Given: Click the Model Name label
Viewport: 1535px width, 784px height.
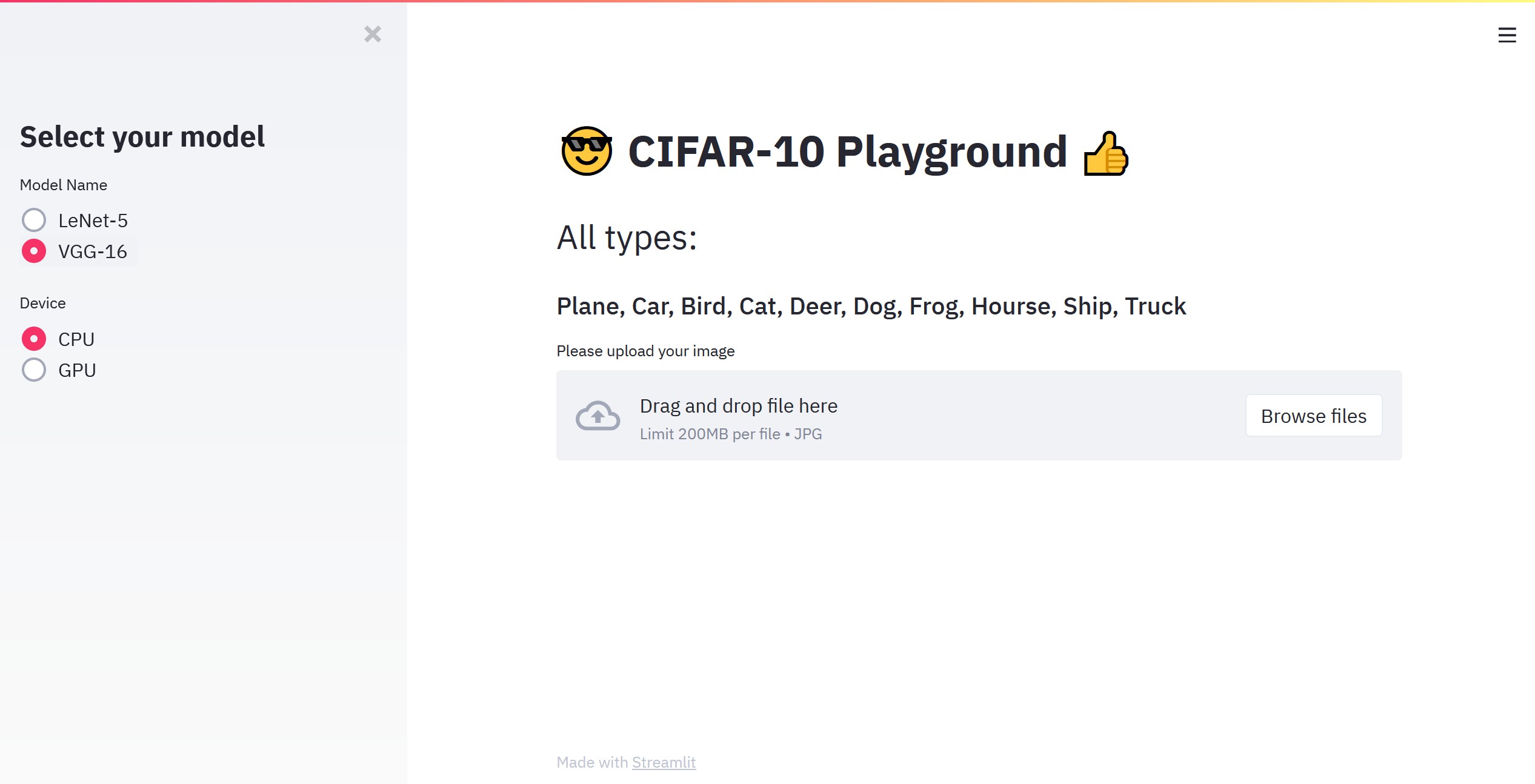Looking at the screenshot, I should [64, 185].
